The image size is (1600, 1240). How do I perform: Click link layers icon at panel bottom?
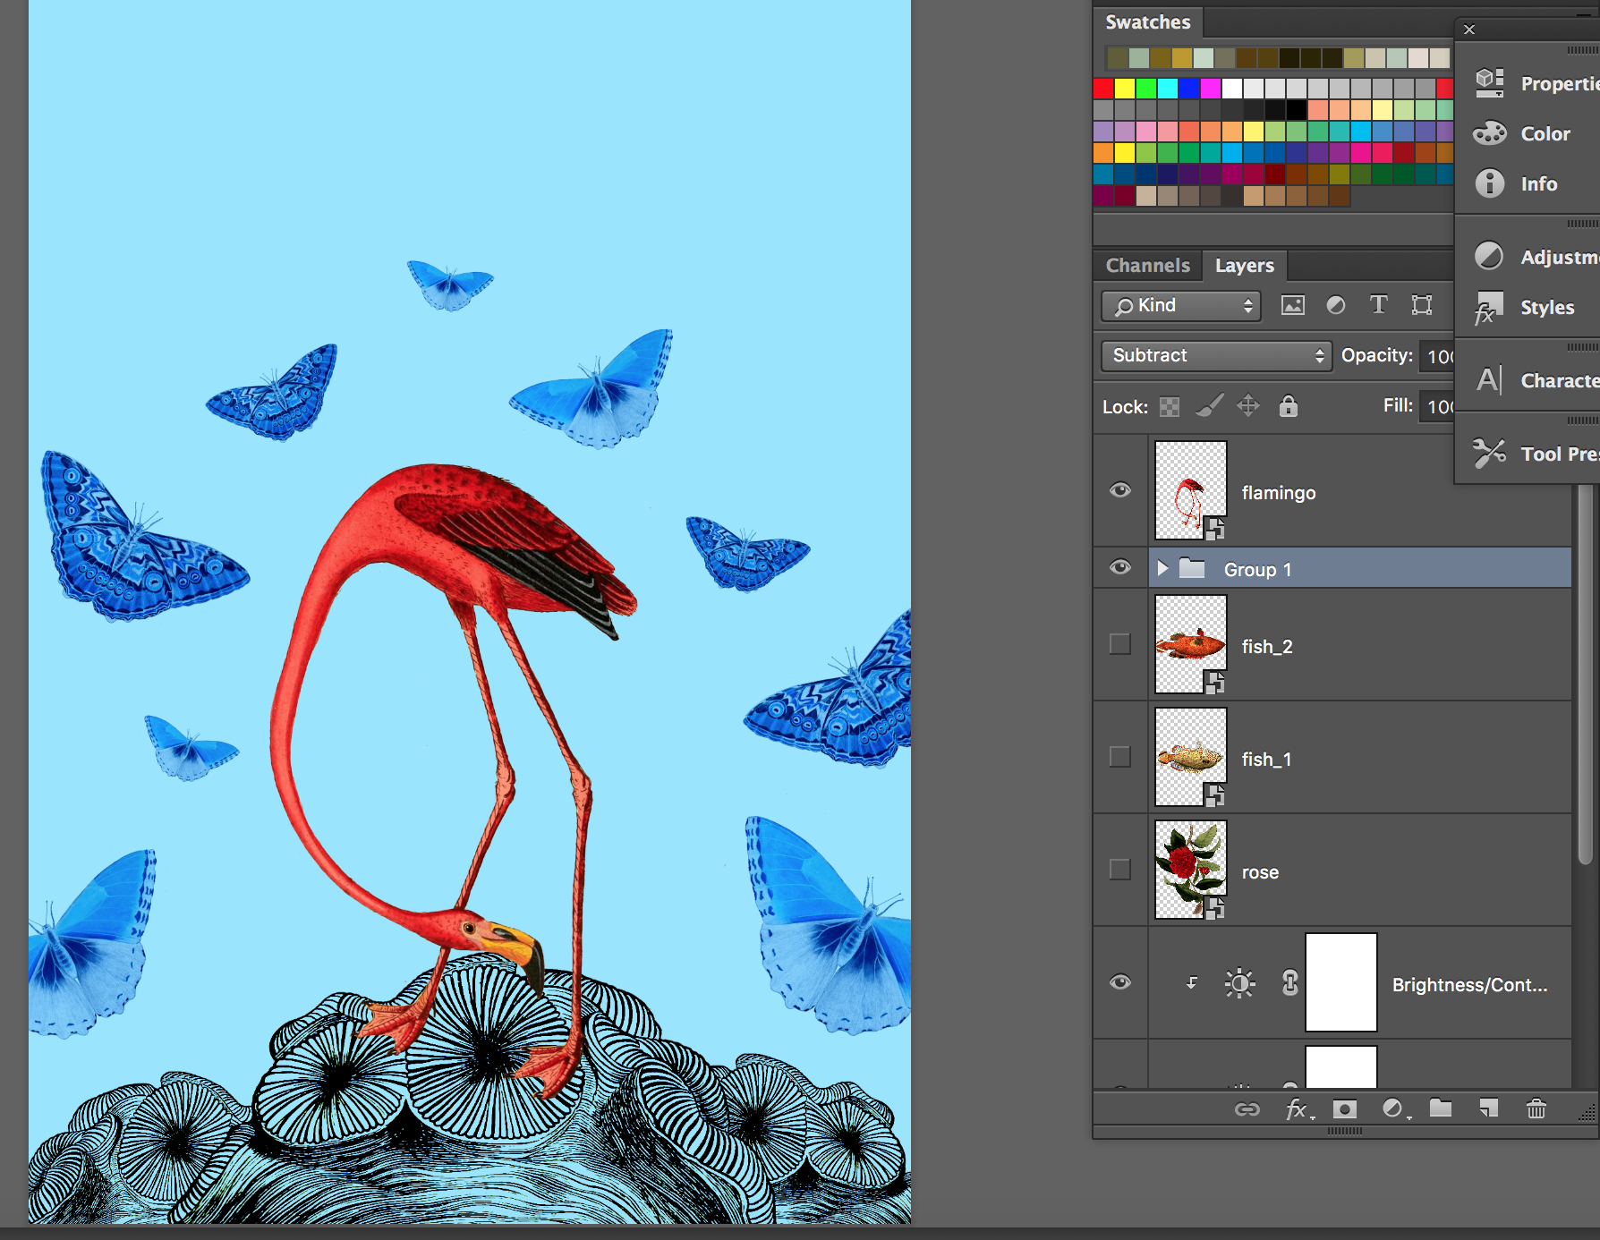[1247, 1109]
